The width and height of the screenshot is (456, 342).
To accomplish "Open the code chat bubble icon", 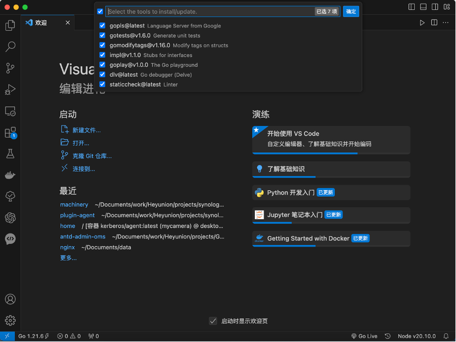I will (10, 239).
